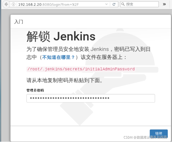Go back with the browser back arrow

[6, 4]
